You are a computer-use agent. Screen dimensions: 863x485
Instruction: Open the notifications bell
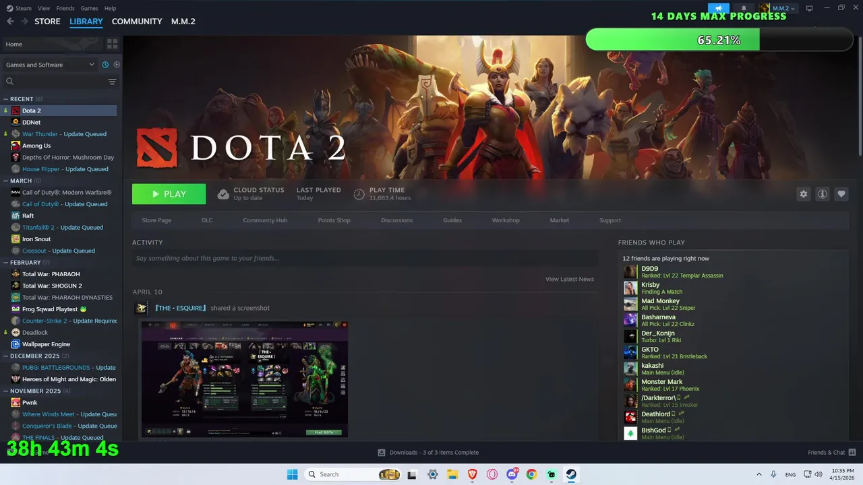tap(744, 8)
